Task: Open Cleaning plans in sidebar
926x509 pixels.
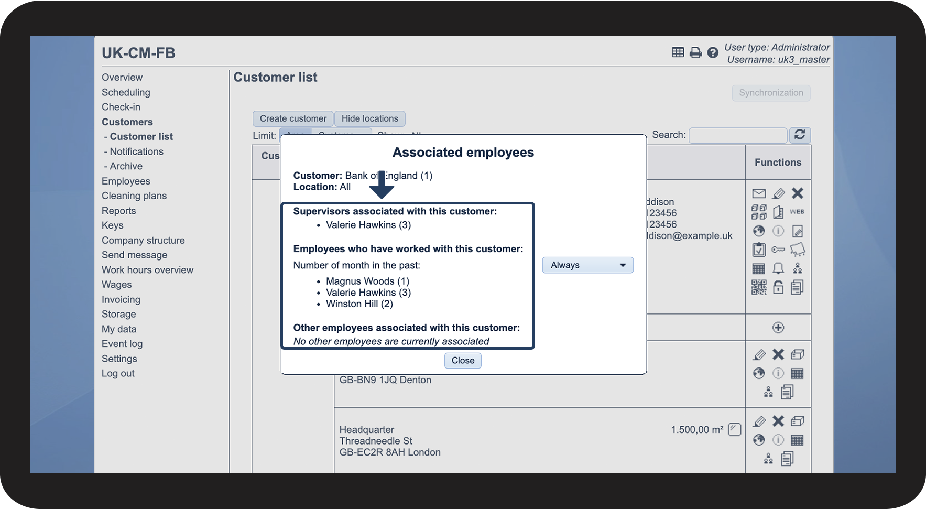Action: point(134,196)
